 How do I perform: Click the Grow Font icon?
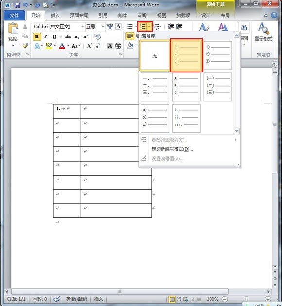coord(89,46)
